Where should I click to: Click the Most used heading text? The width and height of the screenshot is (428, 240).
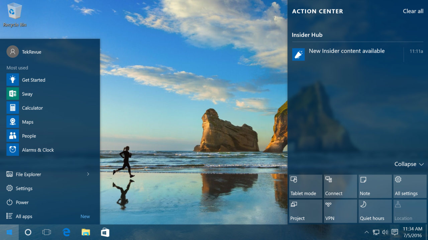pyautogui.click(x=17, y=68)
